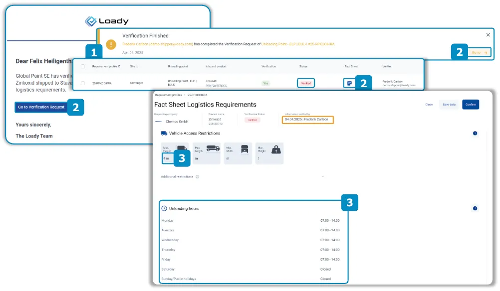Click the Friday unloading hours row

tap(250, 260)
